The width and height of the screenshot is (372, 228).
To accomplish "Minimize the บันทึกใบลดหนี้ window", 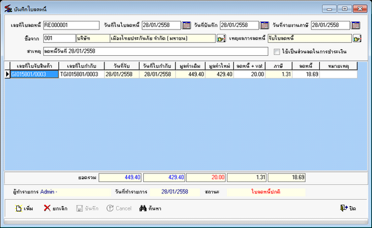I will click(x=329, y=9).
